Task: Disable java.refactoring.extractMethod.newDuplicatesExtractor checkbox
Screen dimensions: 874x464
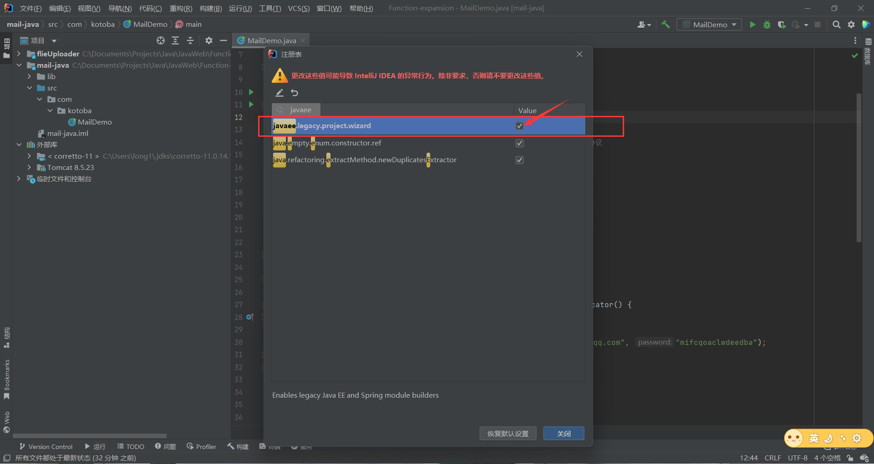Action: coord(519,160)
